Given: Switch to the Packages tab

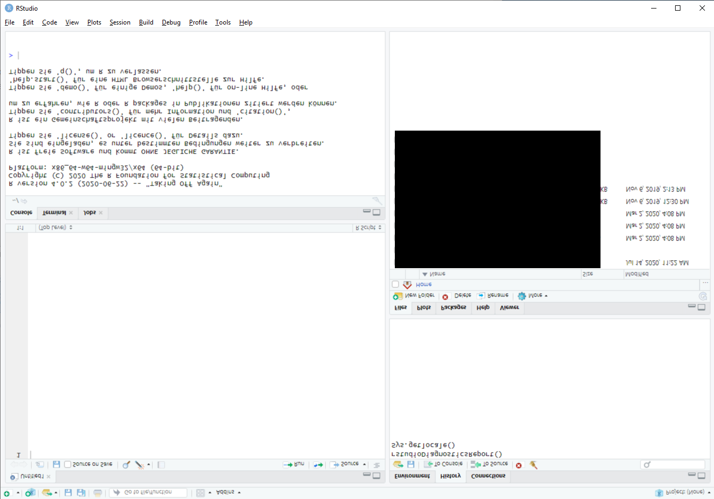Looking at the screenshot, I should coord(453,308).
